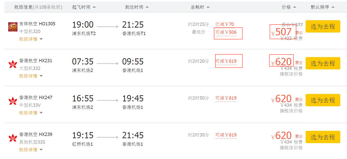Sort flights by departure time (起飞时间) arrow

click(x=94, y=7)
